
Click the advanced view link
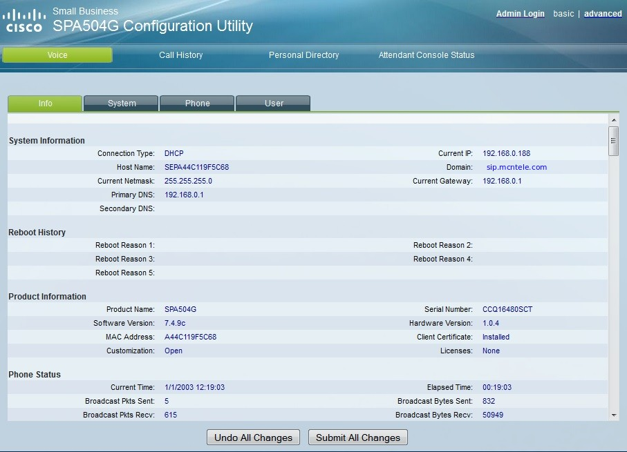tap(603, 14)
